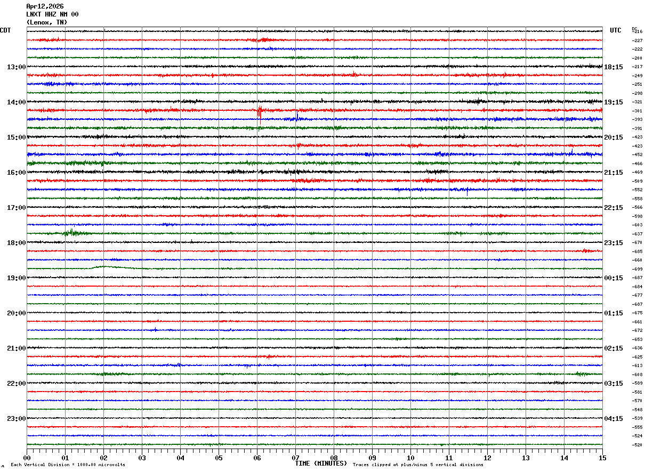The width and height of the screenshot is (645, 472).
Task: Select the -548 DC offset value
Action: pos(637,410)
